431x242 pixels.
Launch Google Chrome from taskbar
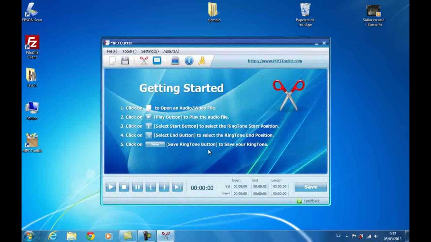coord(90,236)
